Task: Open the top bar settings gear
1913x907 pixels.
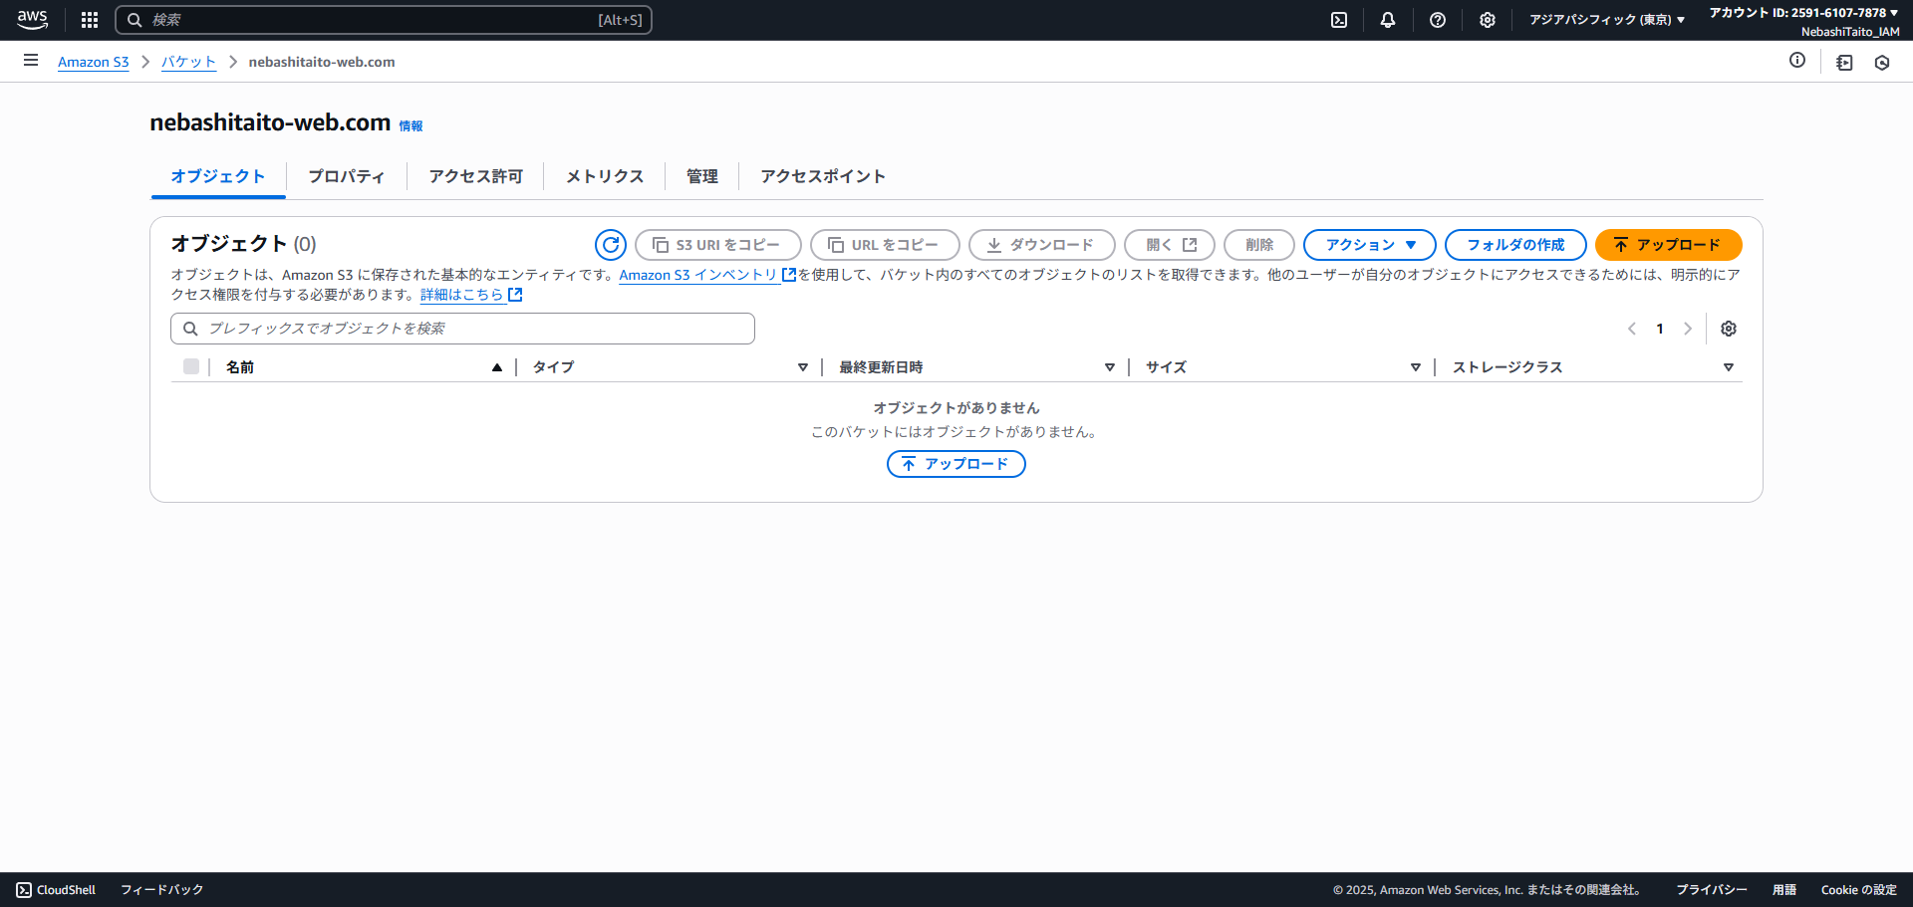Action: coord(1488,20)
